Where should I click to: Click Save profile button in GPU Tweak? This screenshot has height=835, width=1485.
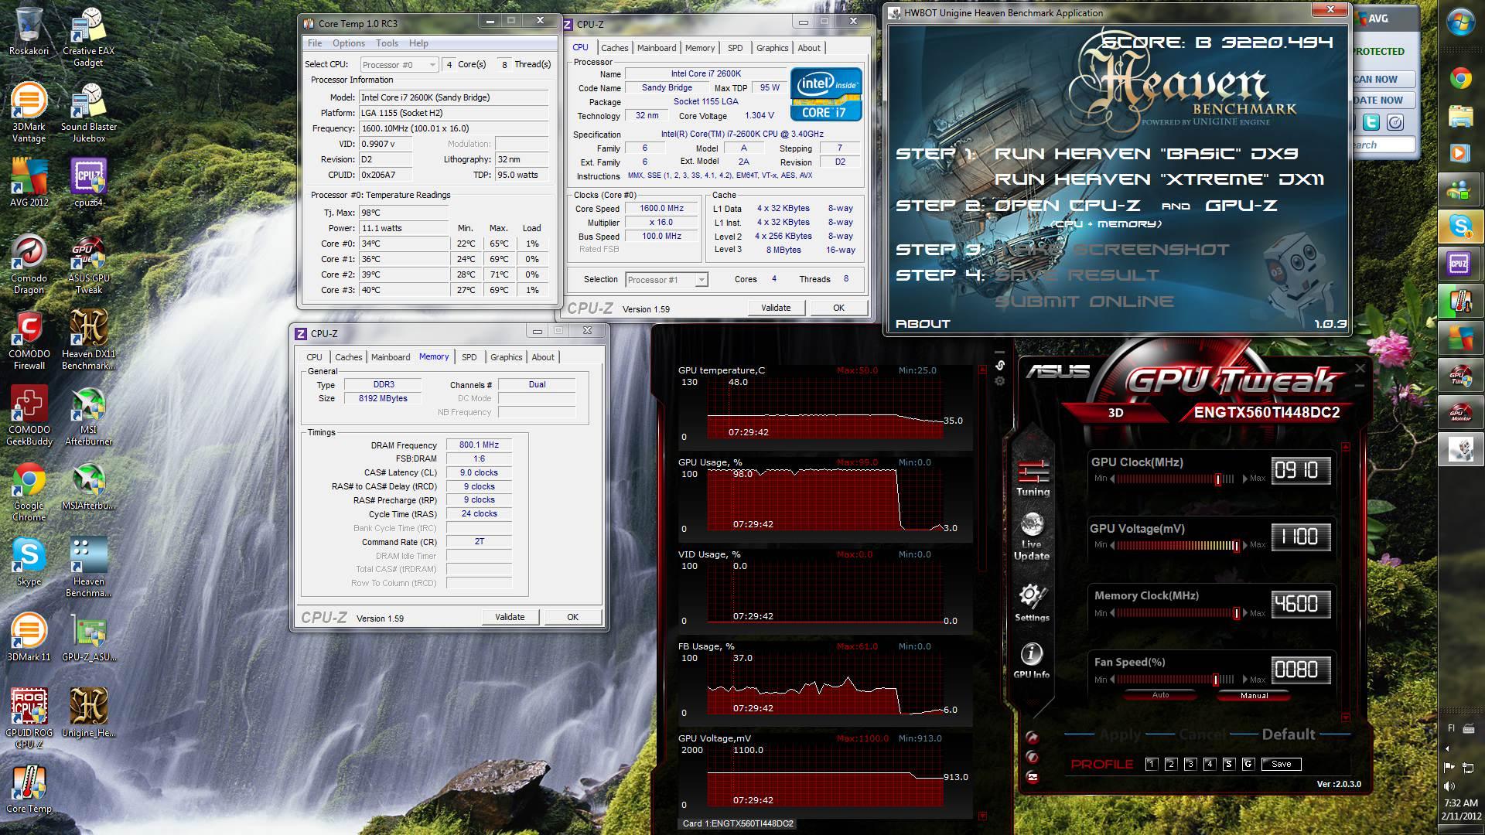(1282, 764)
